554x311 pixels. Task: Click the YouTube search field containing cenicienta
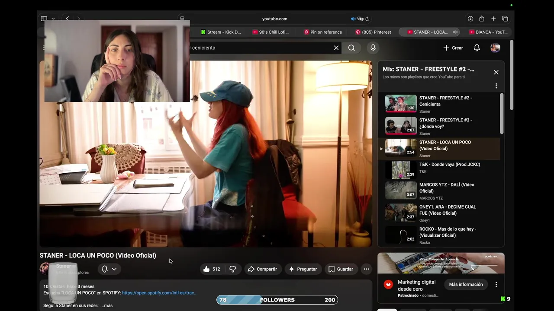[259, 48]
